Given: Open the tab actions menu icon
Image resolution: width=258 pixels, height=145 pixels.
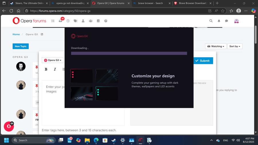Looking at the screenshot, I should coord(4,3).
